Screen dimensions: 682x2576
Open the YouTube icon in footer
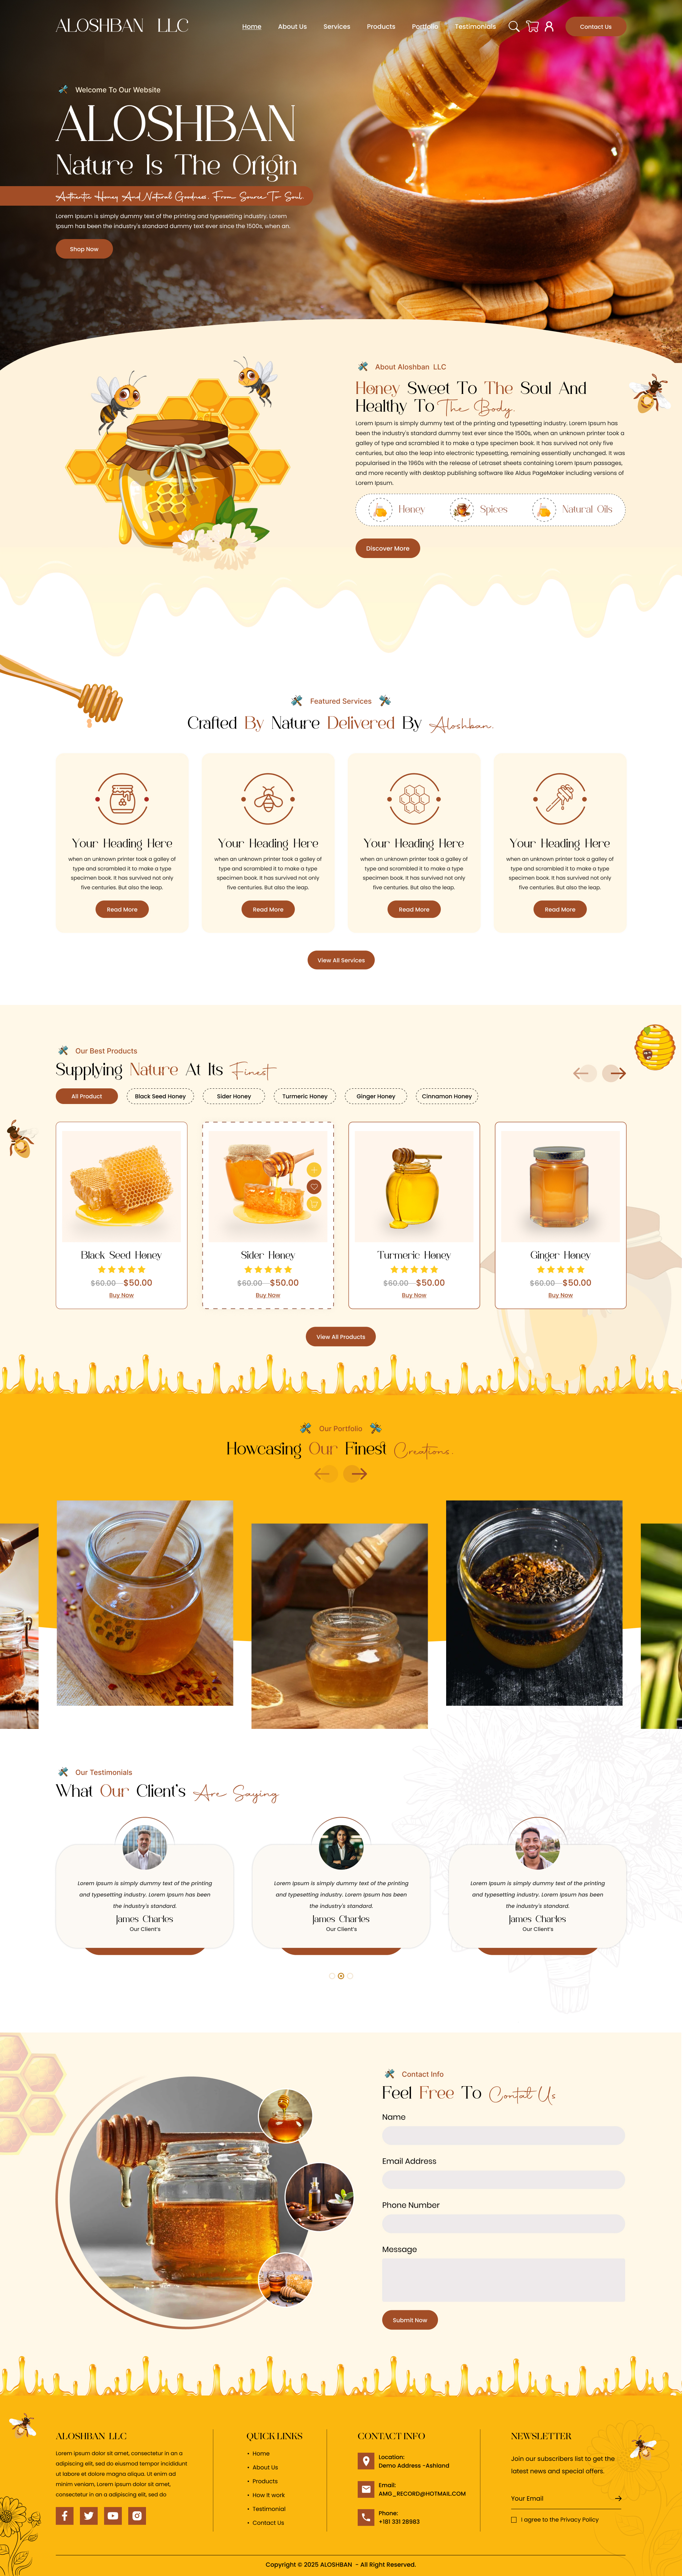[x=113, y=2515]
